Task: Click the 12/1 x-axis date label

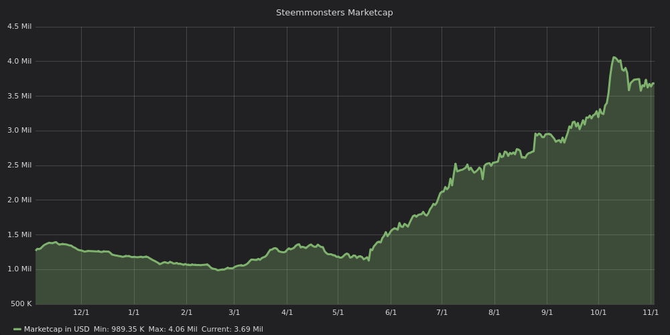Action: (x=81, y=312)
